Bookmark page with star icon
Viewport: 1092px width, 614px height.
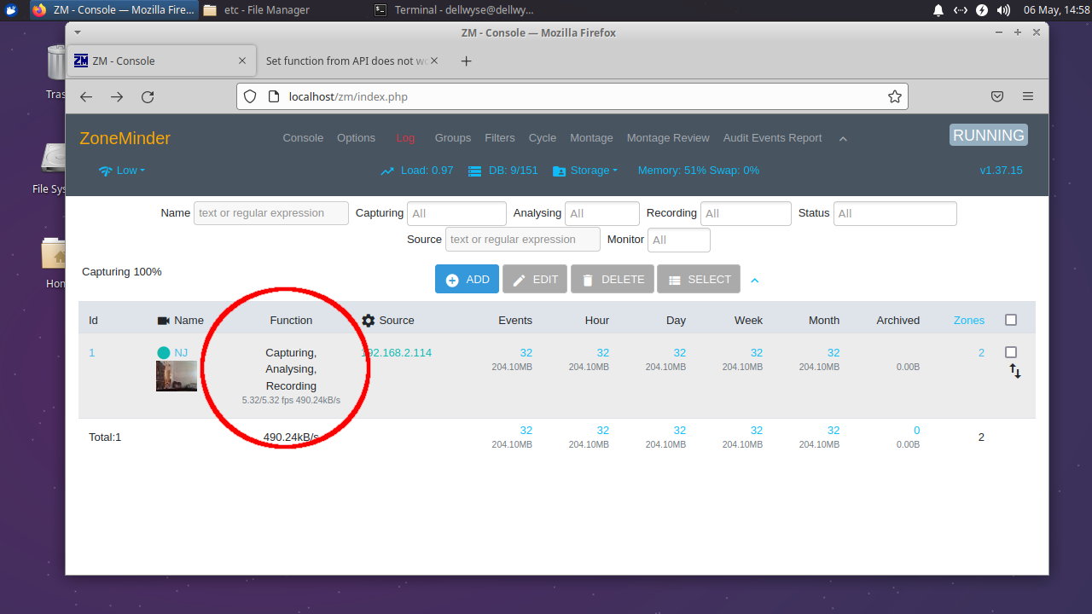pos(895,96)
